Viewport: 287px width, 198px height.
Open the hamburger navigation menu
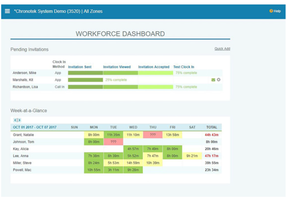(7, 11)
